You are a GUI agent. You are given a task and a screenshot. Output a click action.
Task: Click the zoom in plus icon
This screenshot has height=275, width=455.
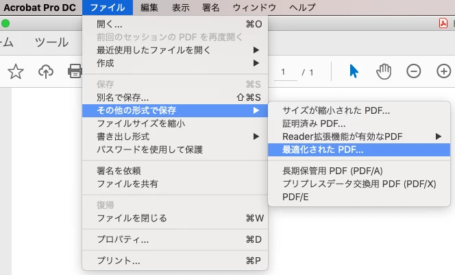(443, 71)
